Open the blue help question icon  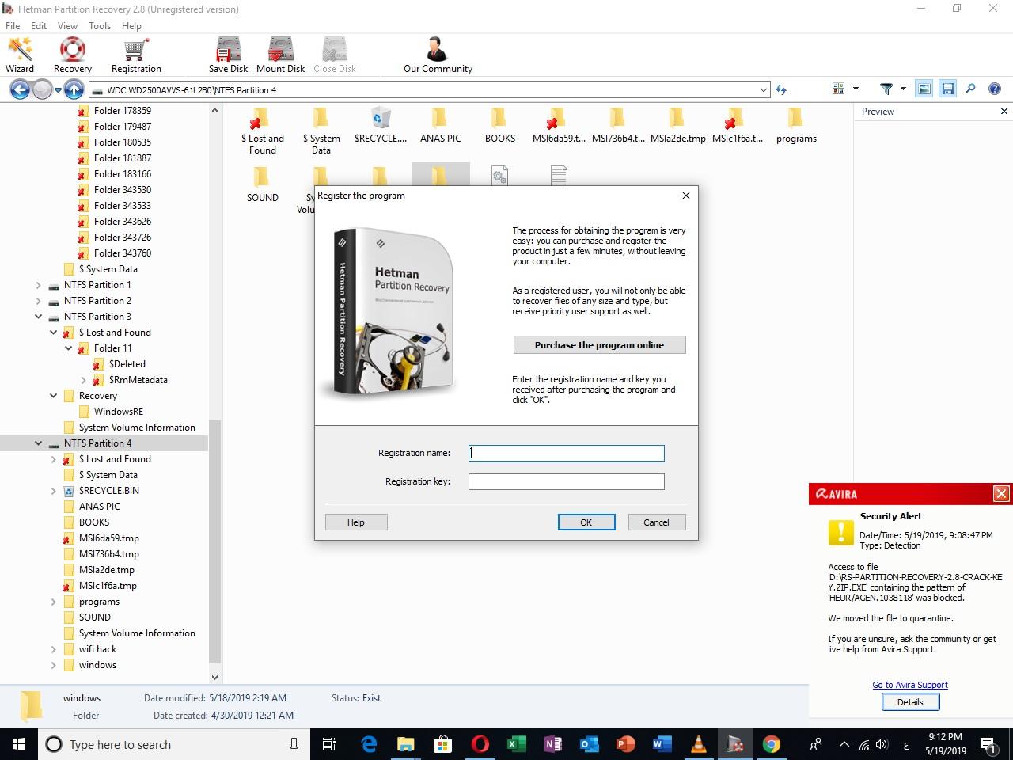[995, 89]
